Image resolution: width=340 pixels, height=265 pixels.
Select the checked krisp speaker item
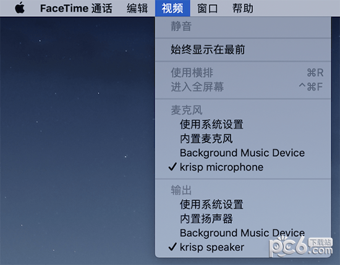click(x=243, y=247)
